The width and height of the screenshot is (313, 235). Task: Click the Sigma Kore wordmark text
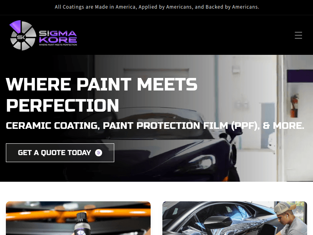58,36
